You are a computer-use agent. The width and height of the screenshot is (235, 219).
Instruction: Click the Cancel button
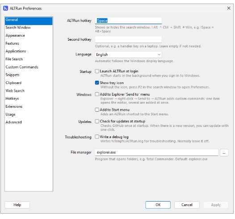tap(187, 205)
